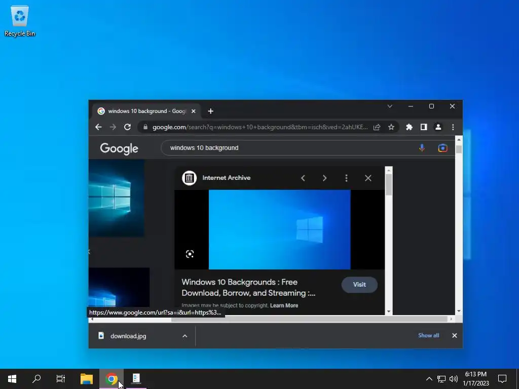Click the Internet Archive logo icon
The width and height of the screenshot is (519, 389).
(x=190, y=178)
